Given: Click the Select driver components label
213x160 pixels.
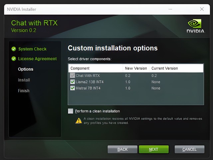Looking at the screenshot, I should point(90,59).
